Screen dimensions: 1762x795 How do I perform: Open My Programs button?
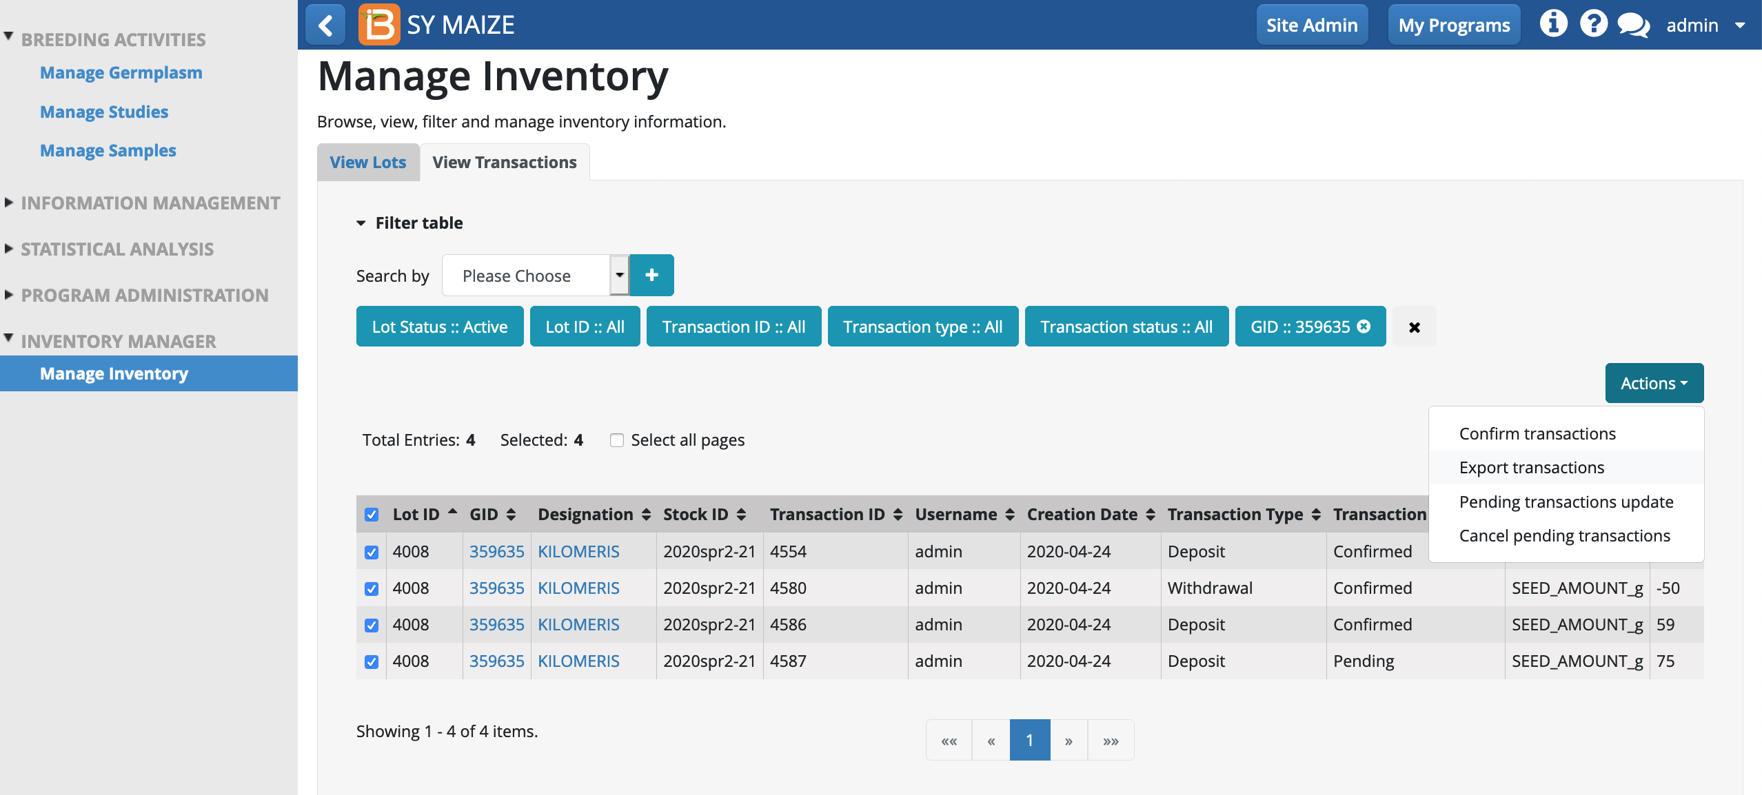[x=1454, y=25]
